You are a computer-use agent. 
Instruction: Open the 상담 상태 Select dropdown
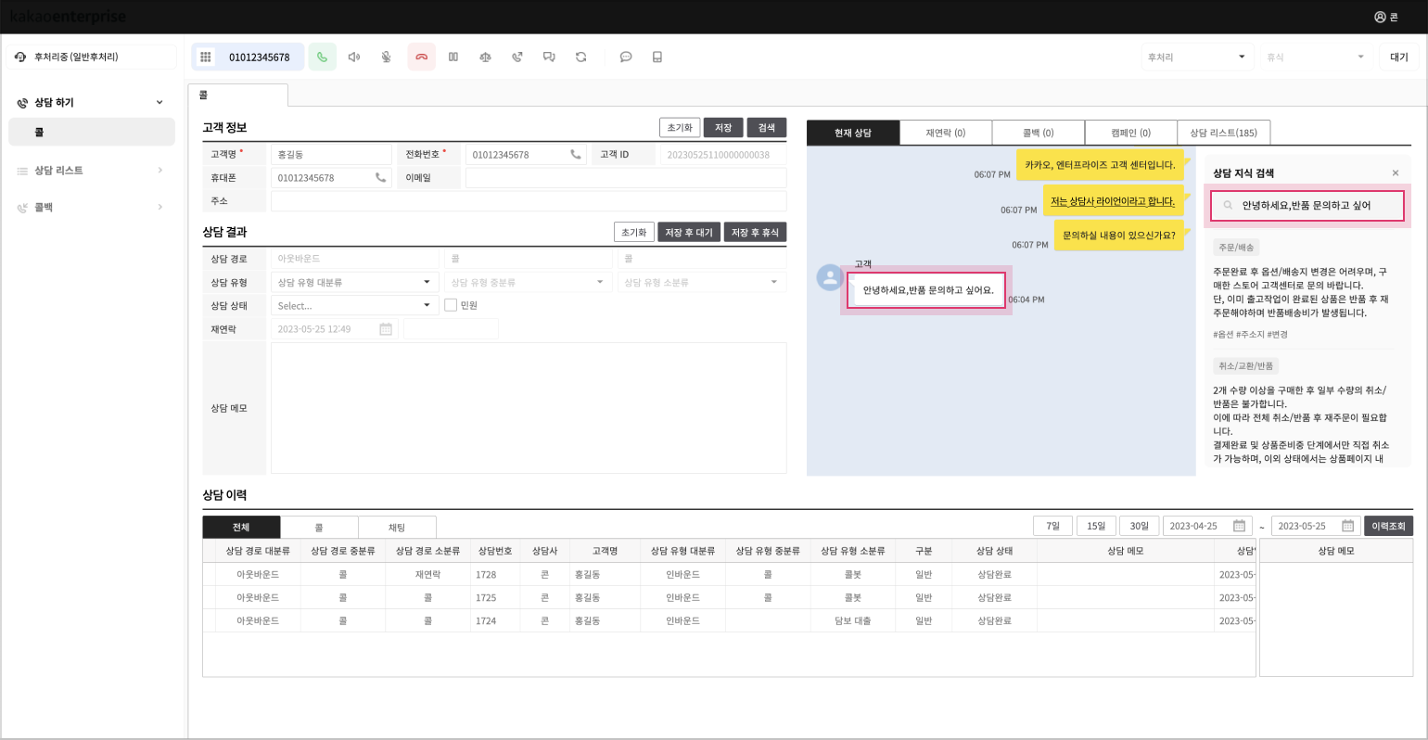point(353,305)
